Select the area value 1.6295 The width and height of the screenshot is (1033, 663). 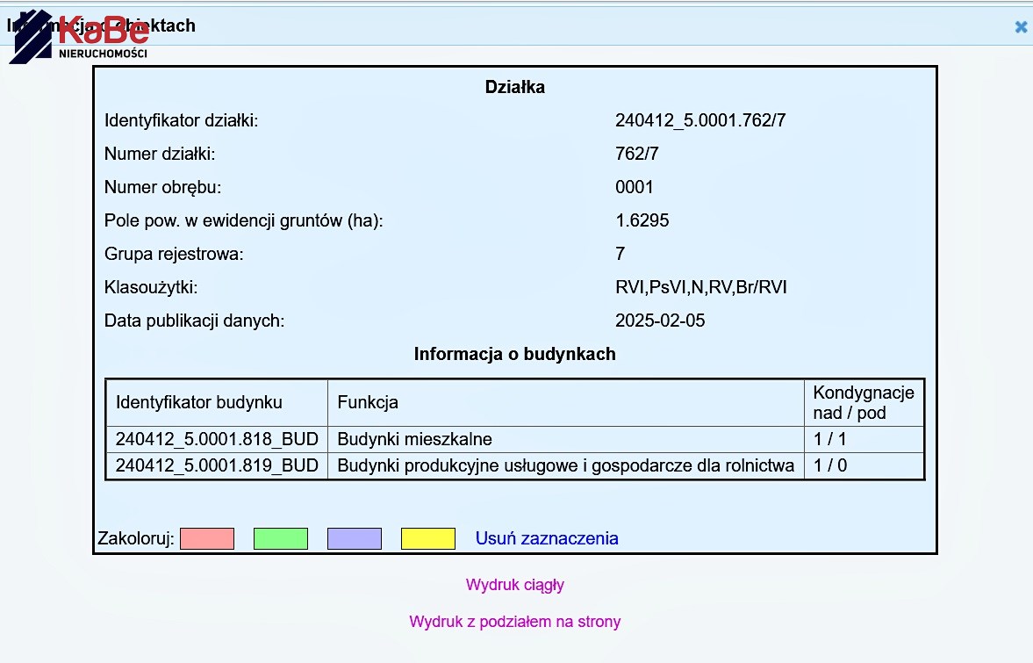click(x=642, y=220)
